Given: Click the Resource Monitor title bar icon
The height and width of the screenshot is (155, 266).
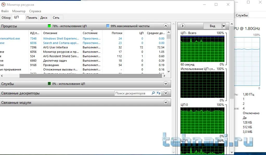Looking at the screenshot, I should 3,5.
